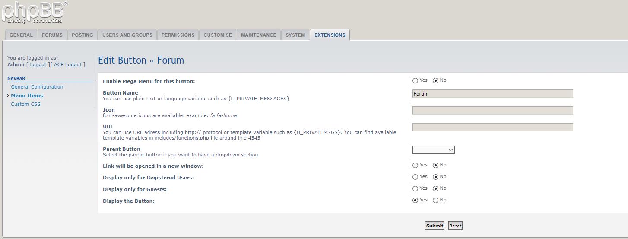Open the Users and Groups tab

pos(127,35)
